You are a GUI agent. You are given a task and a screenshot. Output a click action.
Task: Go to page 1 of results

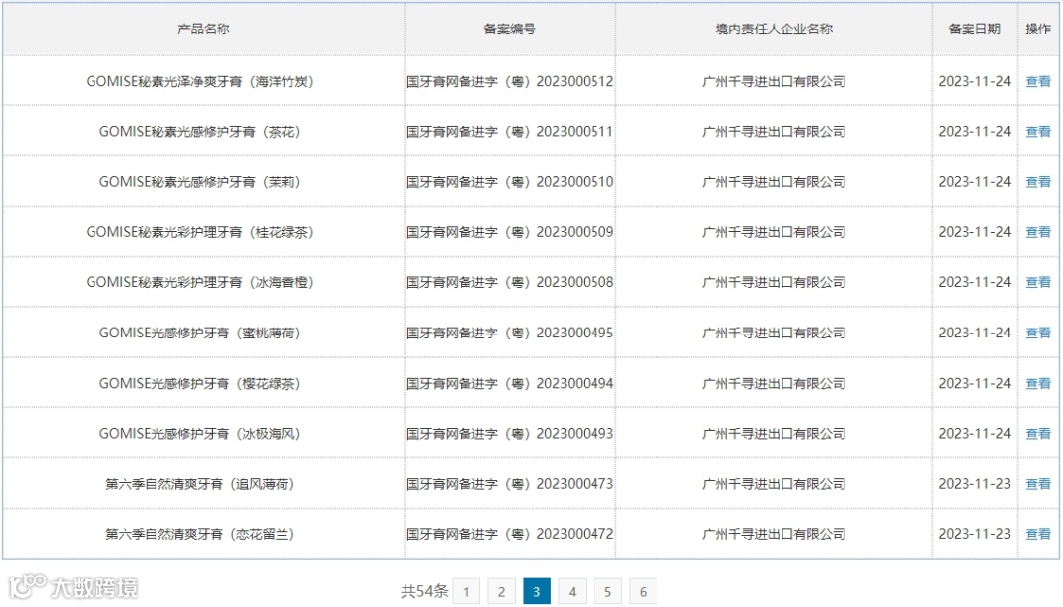pos(466,591)
